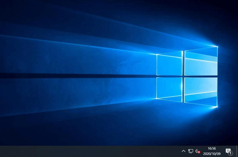
Task: Click the bottom-right pane of the Windows logo
Action: point(201,91)
